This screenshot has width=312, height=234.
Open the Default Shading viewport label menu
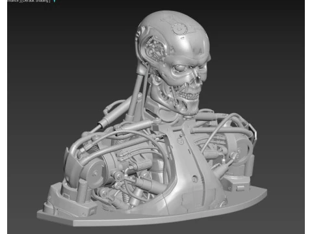[x=36, y=1]
